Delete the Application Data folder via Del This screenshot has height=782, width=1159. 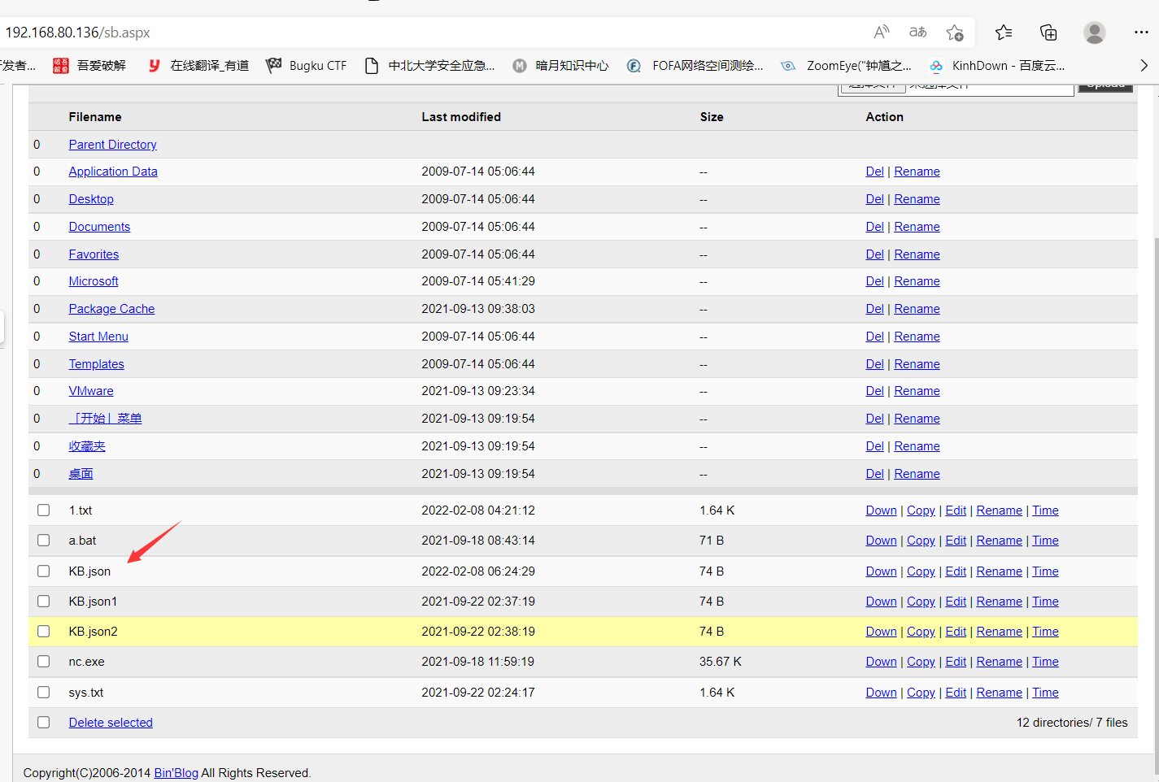click(x=874, y=172)
